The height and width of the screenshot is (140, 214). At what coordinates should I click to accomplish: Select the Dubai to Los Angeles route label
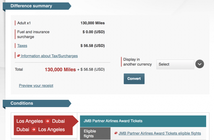tap(41, 129)
